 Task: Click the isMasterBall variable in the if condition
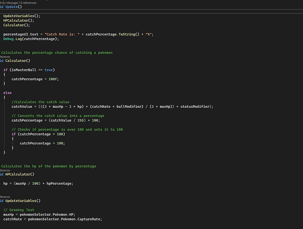(x=24, y=70)
